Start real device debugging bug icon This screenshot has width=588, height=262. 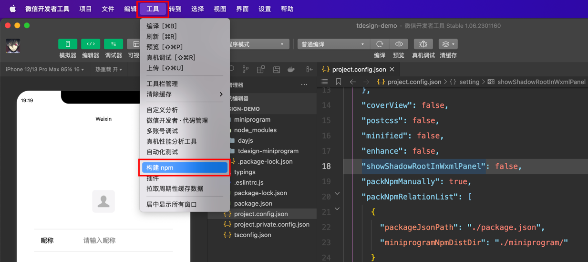[x=423, y=44]
